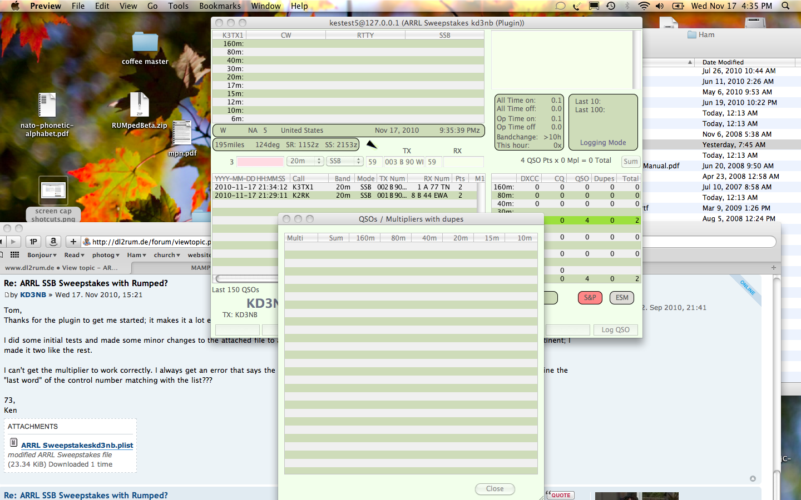
Task: Toggle sort arrow beside Date Modified column
Action: (690, 62)
